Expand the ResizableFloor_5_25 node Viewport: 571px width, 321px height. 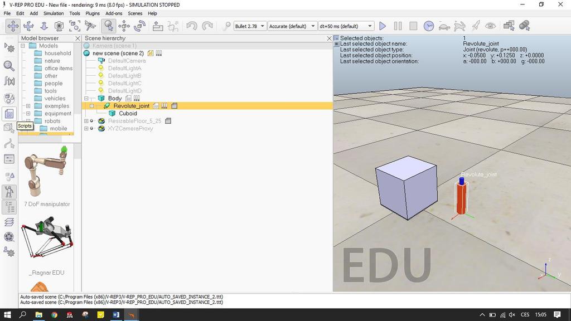[x=86, y=121]
